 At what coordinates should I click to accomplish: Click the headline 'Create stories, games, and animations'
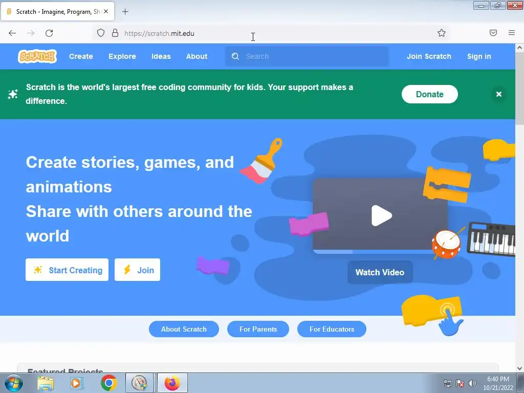coord(129,174)
